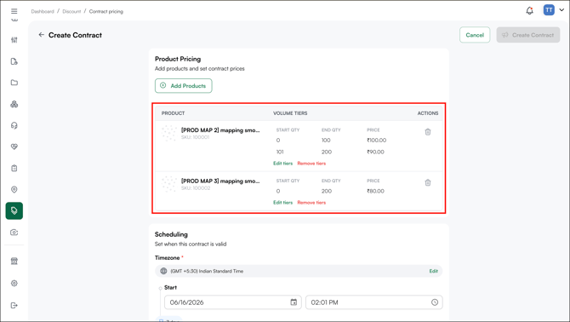Click the ₹90.00 price value
The image size is (570, 322).
375,152
